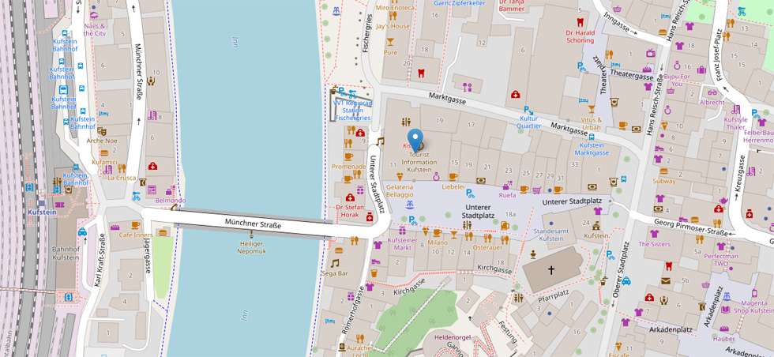Click the Liebelei cafe cup icon
774x357 pixels.
[x=453, y=177]
